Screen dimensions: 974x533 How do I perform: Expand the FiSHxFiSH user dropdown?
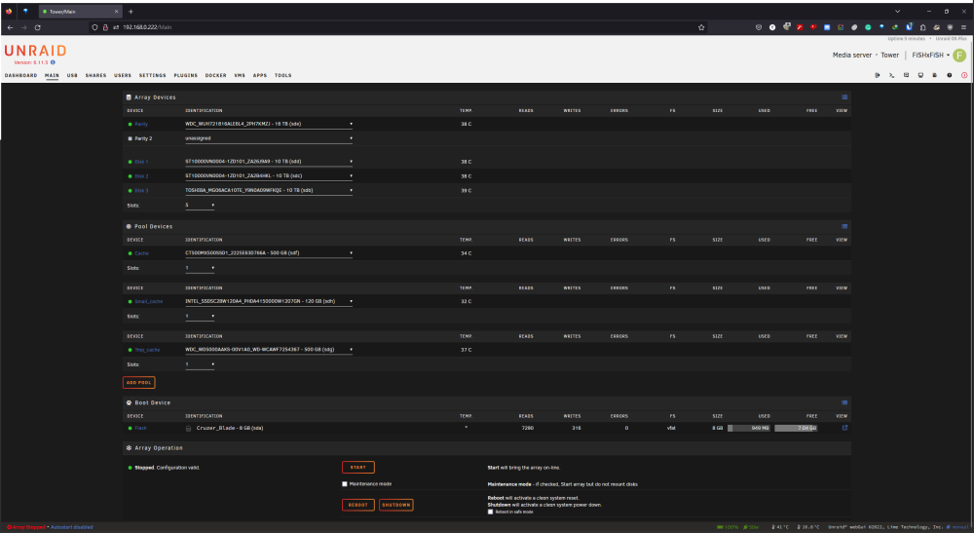pos(930,56)
